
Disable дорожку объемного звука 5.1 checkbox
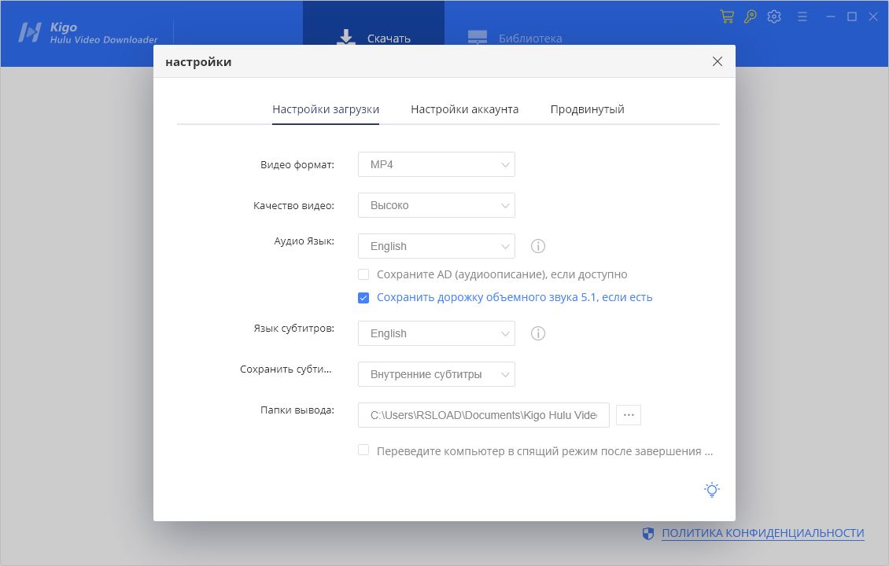click(363, 297)
